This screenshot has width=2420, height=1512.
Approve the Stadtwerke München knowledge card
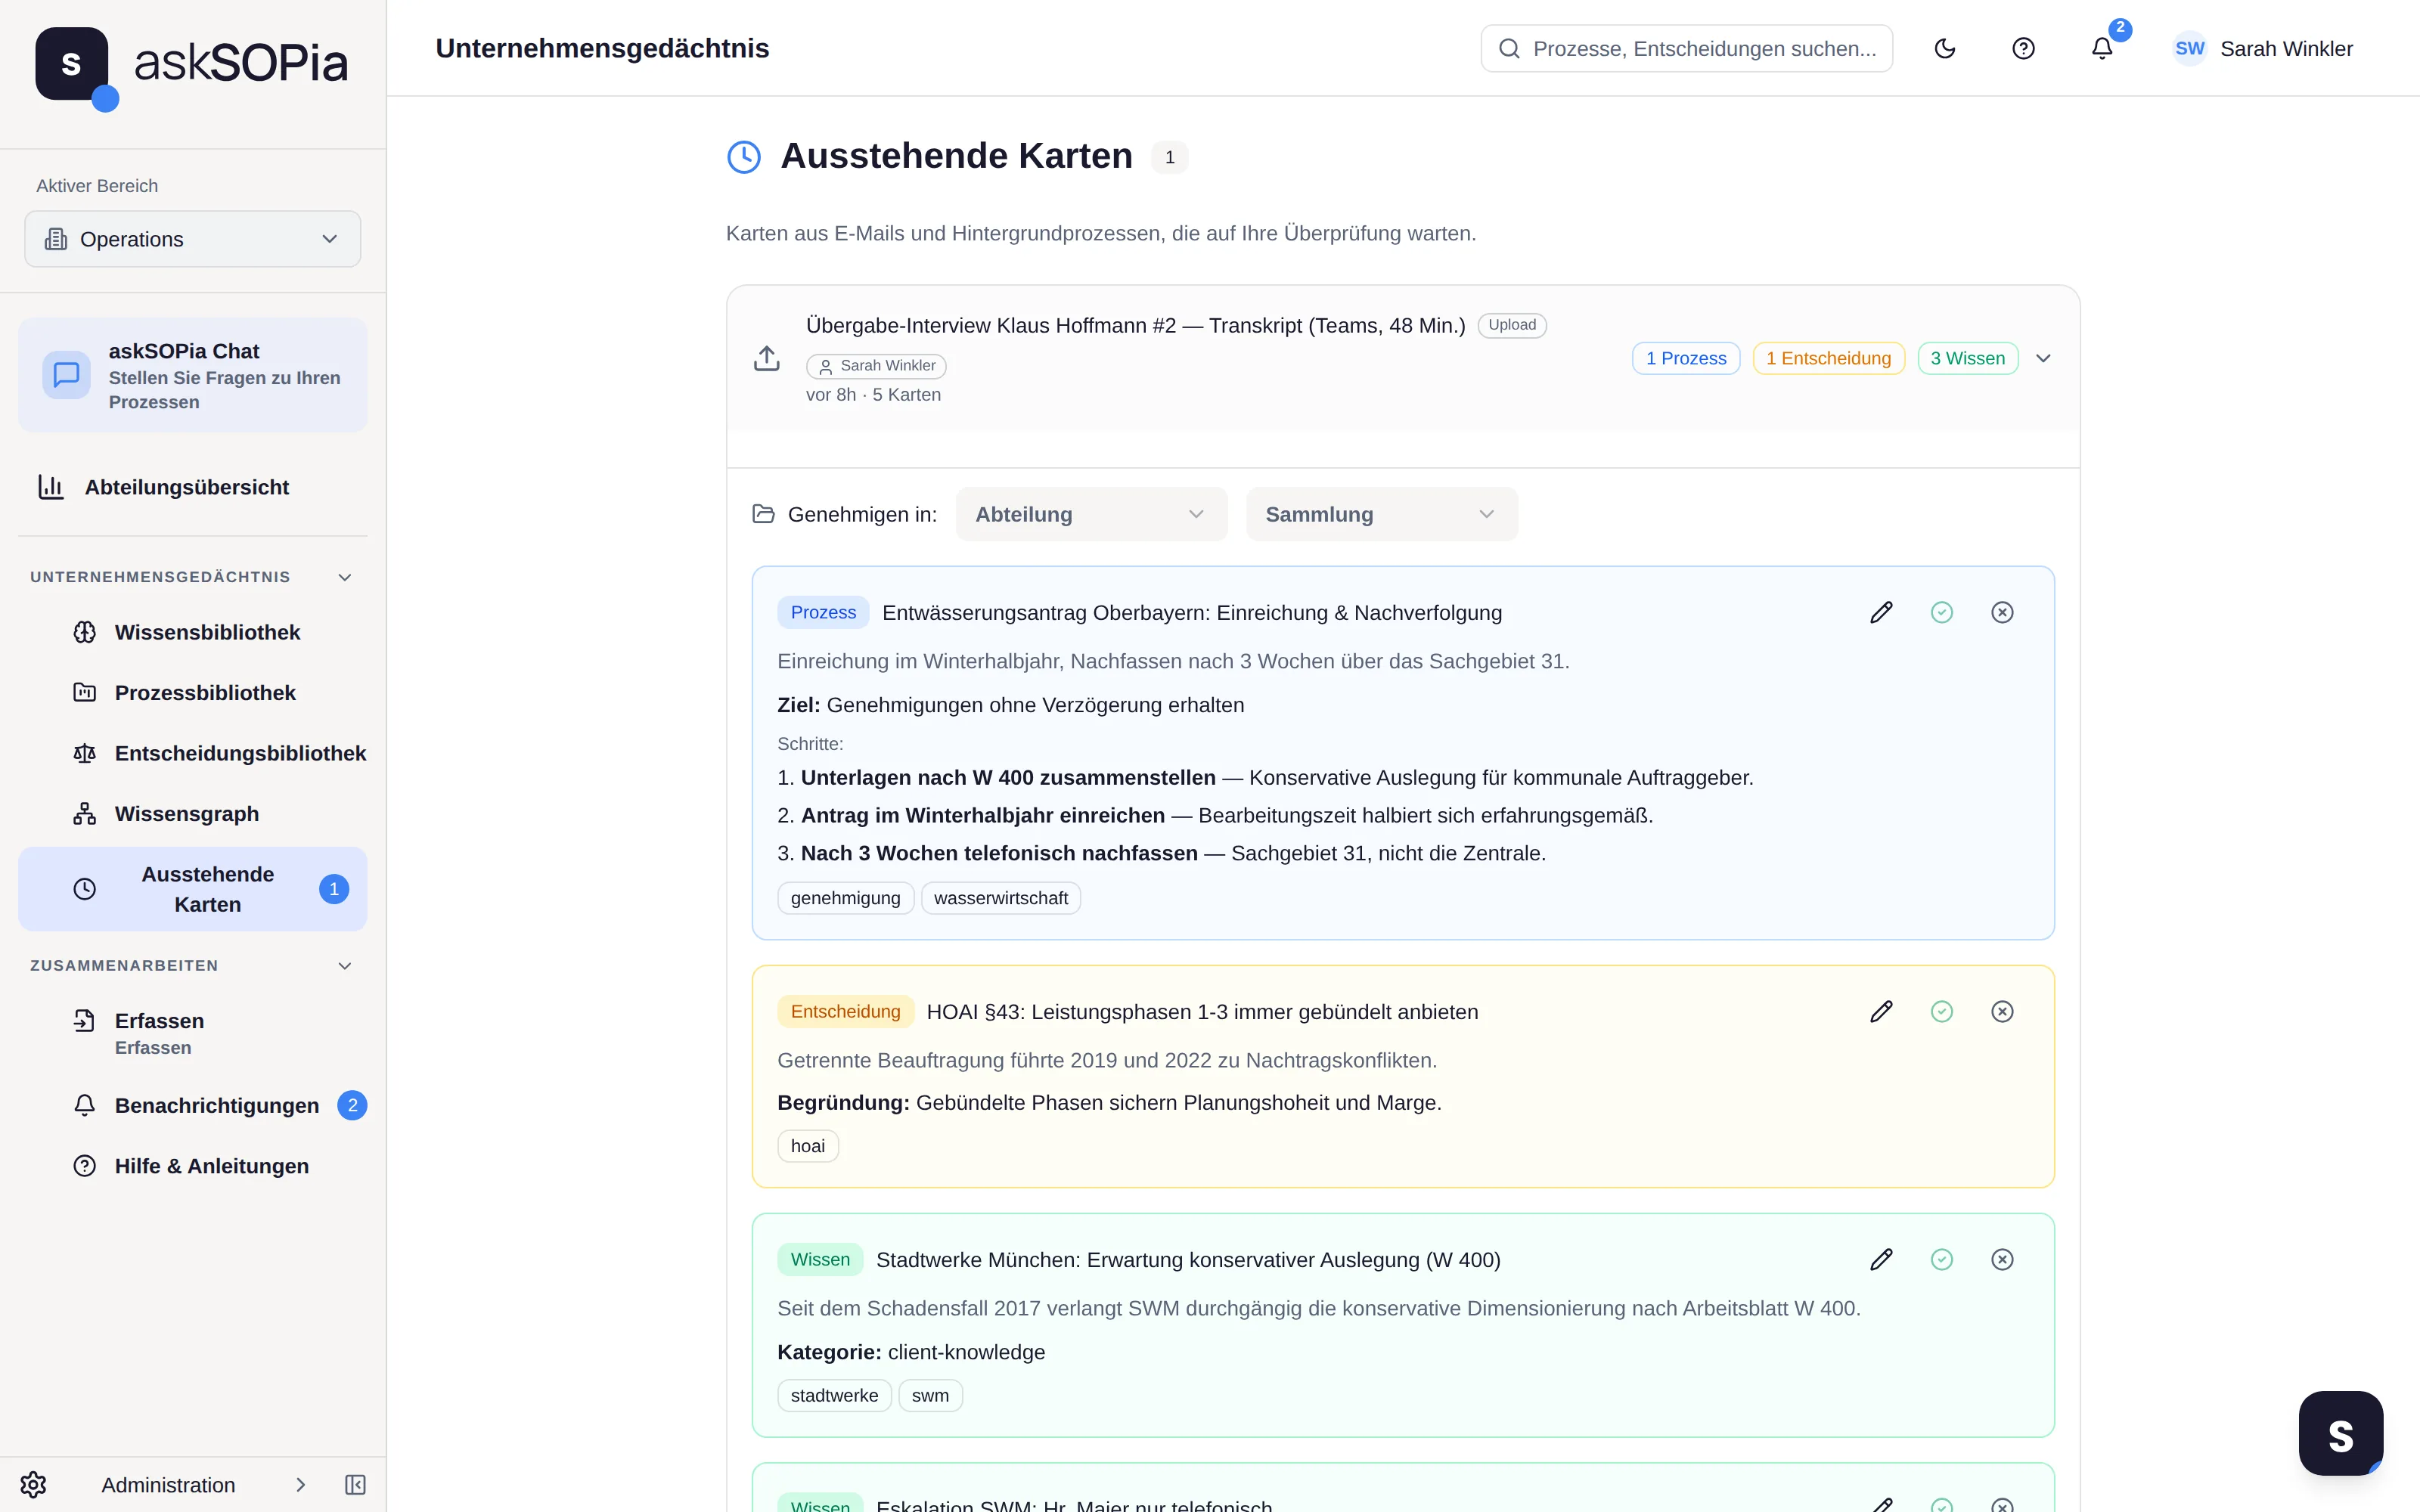(x=1941, y=1259)
